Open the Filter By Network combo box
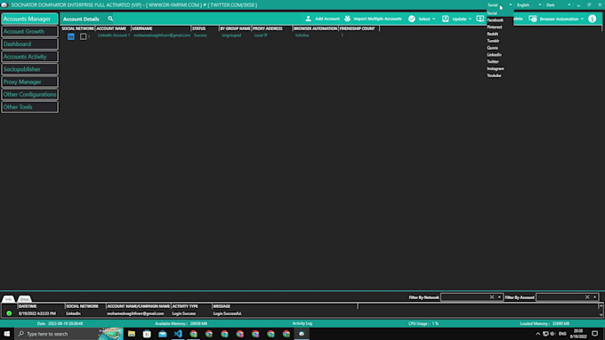 click(x=472, y=297)
